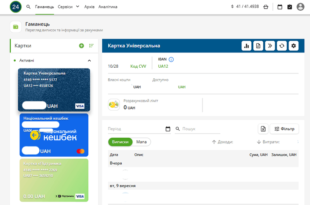
Task: Open the shopping basket icon
Action: (266, 7)
